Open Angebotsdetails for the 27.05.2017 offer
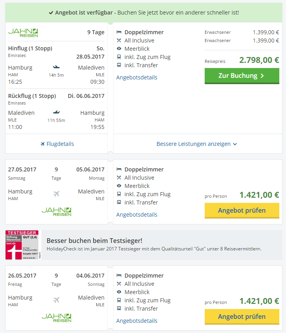Image resolution: width=286 pixels, height=333 pixels. [x=137, y=215]
